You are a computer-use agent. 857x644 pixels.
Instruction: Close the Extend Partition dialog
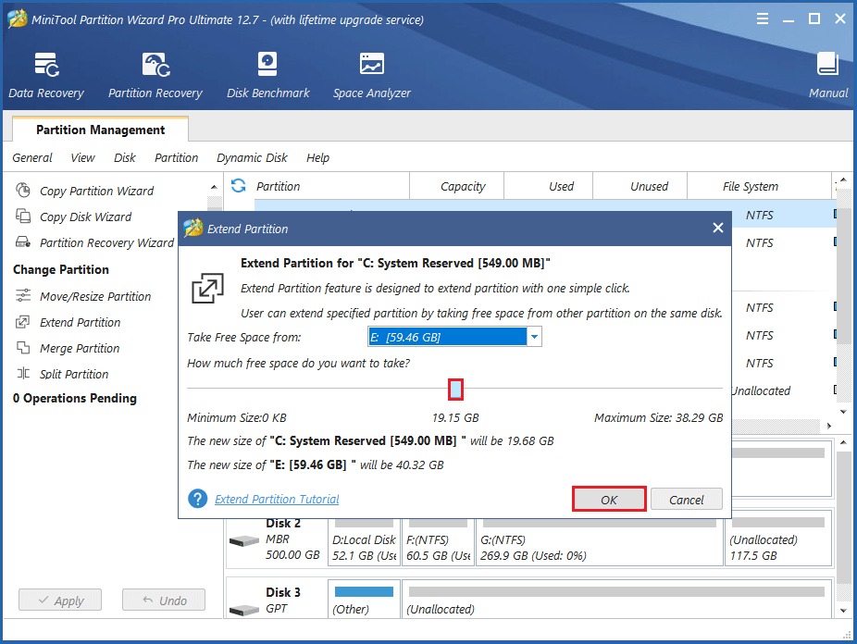click(718, 229)
